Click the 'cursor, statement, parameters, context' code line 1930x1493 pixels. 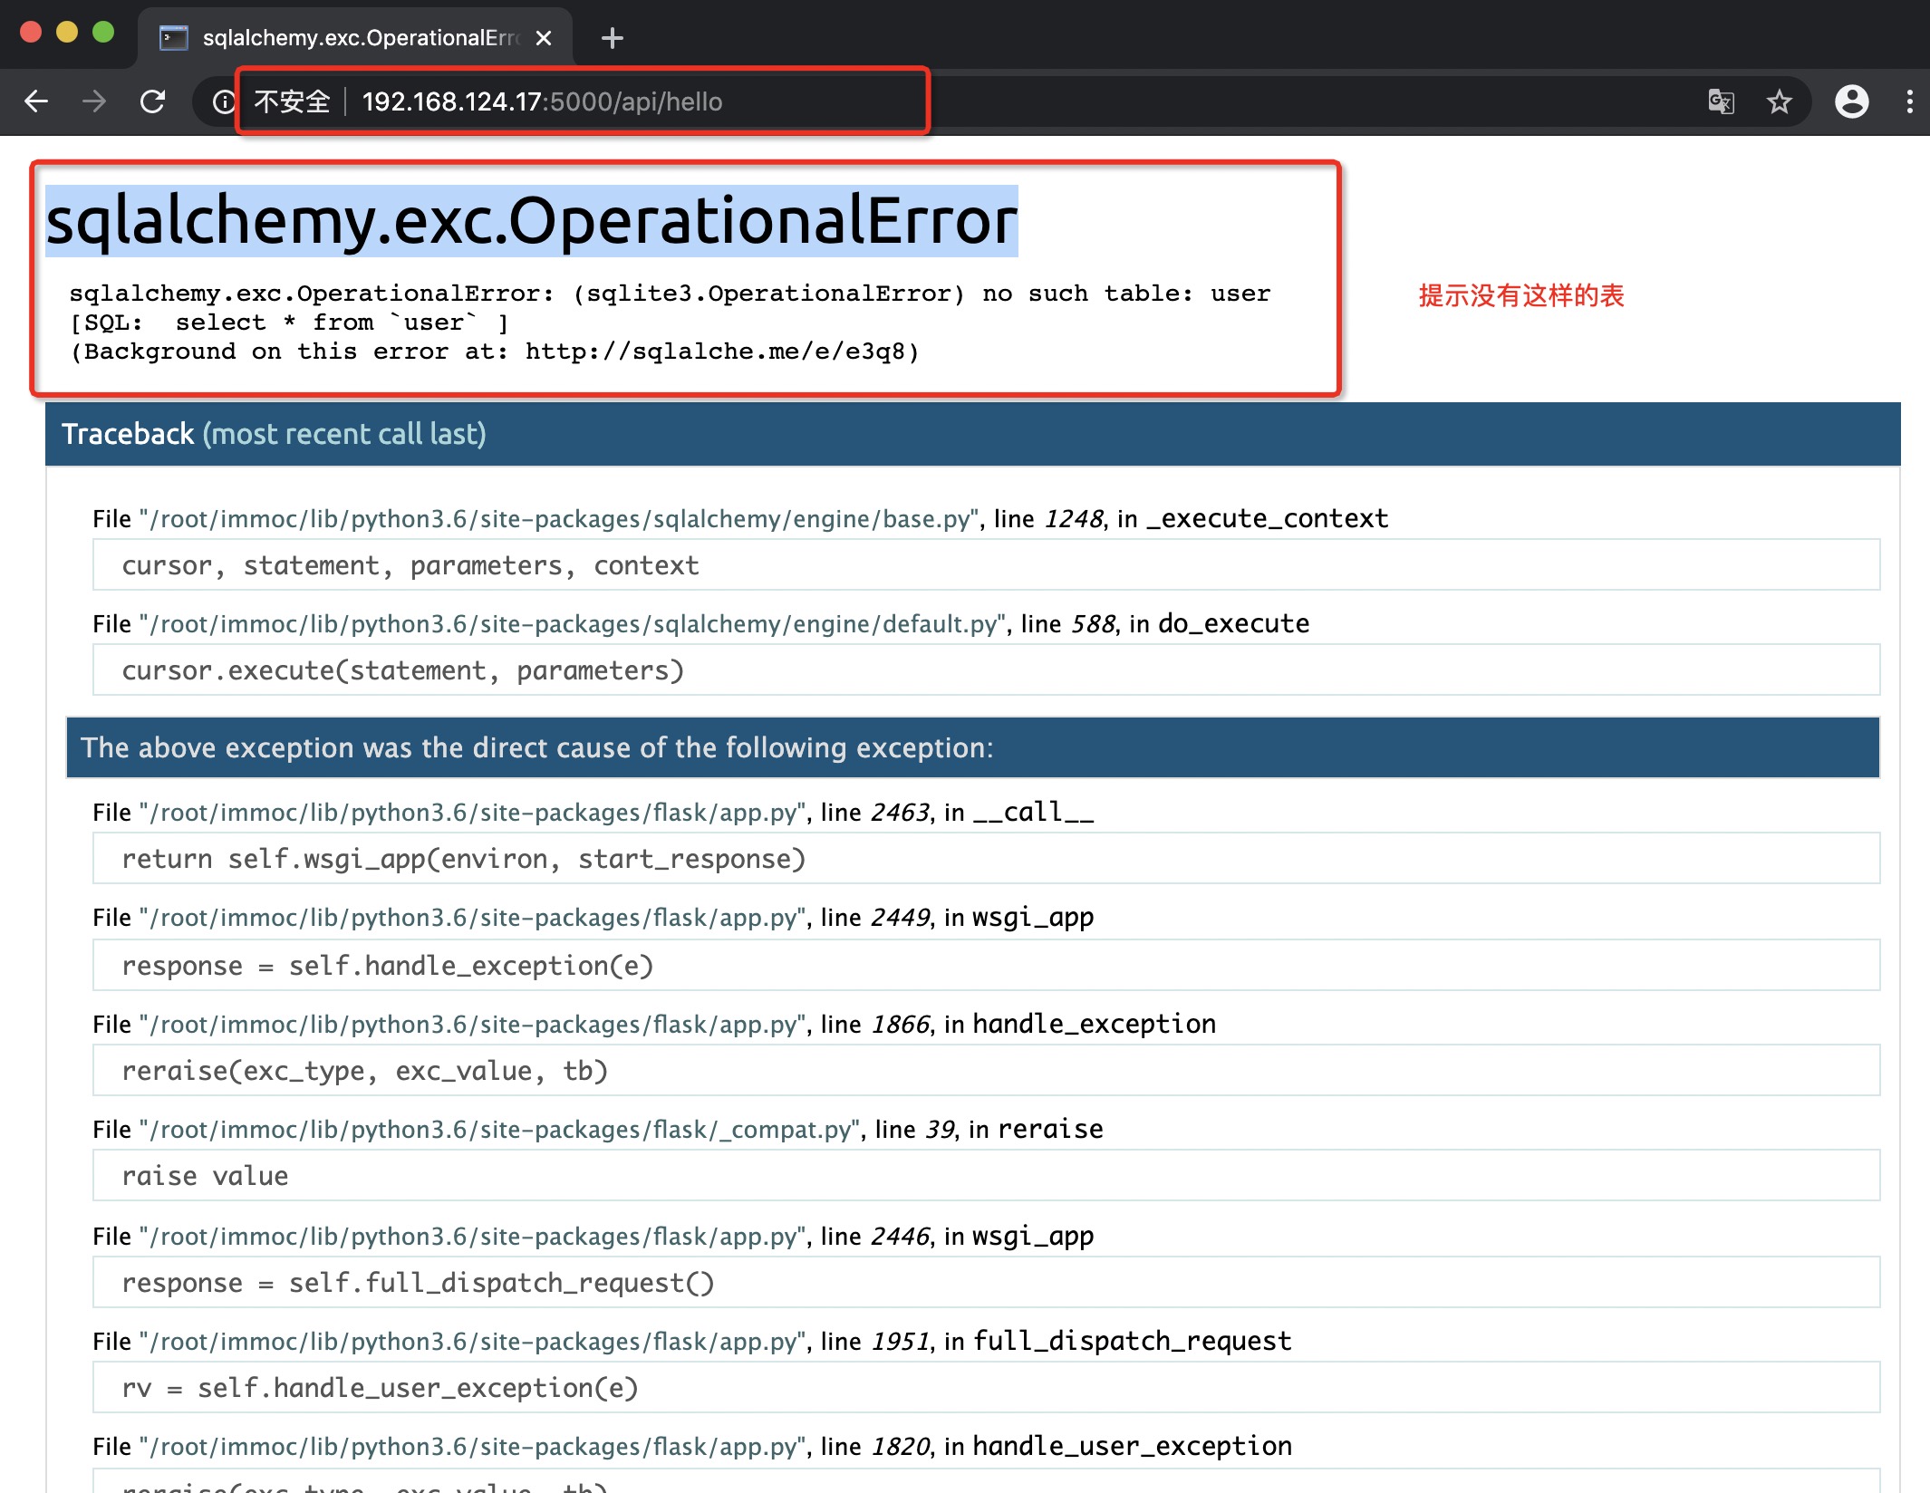[986, 565]
